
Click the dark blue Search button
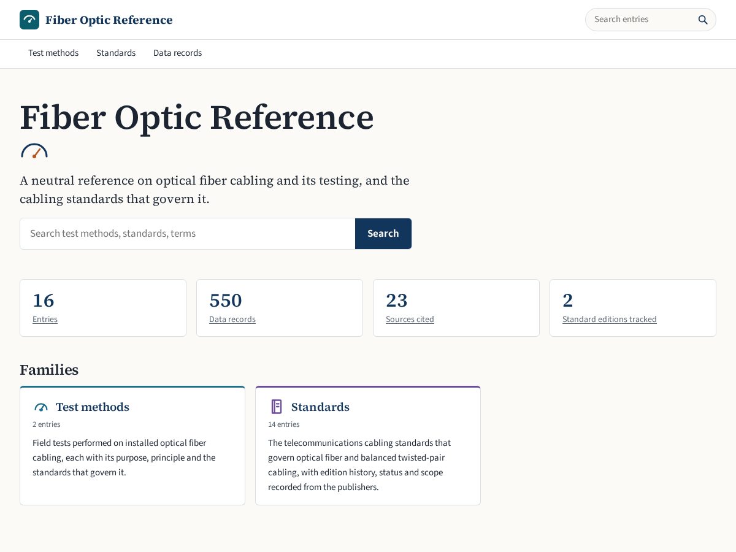click(383, 234)
